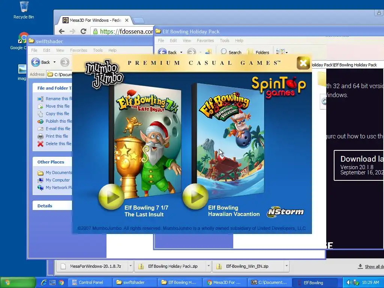The image size is (384, 288).
Task: Click the fdossena.com address bar
Action: click(123, 31)
